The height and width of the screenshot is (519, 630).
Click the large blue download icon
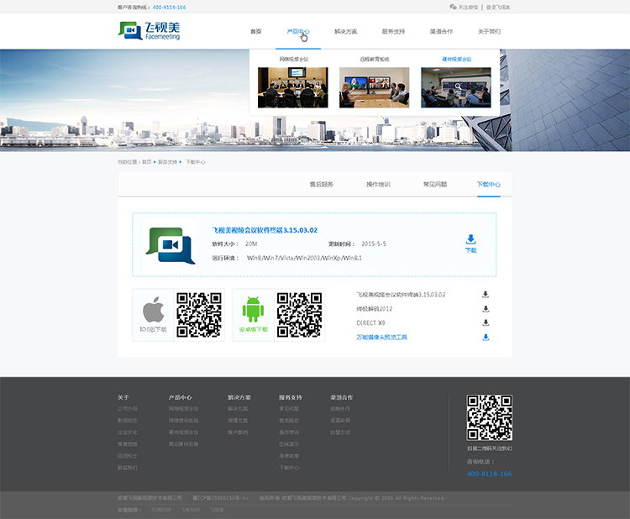470,239
